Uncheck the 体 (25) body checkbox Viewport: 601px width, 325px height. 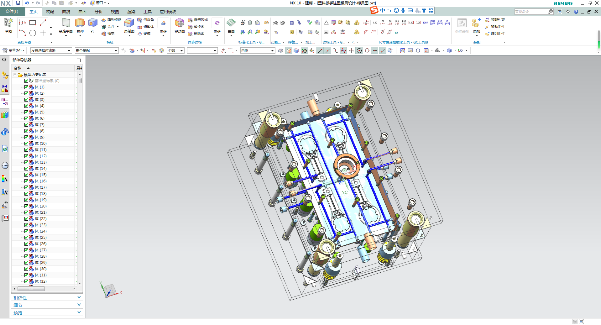pos(26,238)
